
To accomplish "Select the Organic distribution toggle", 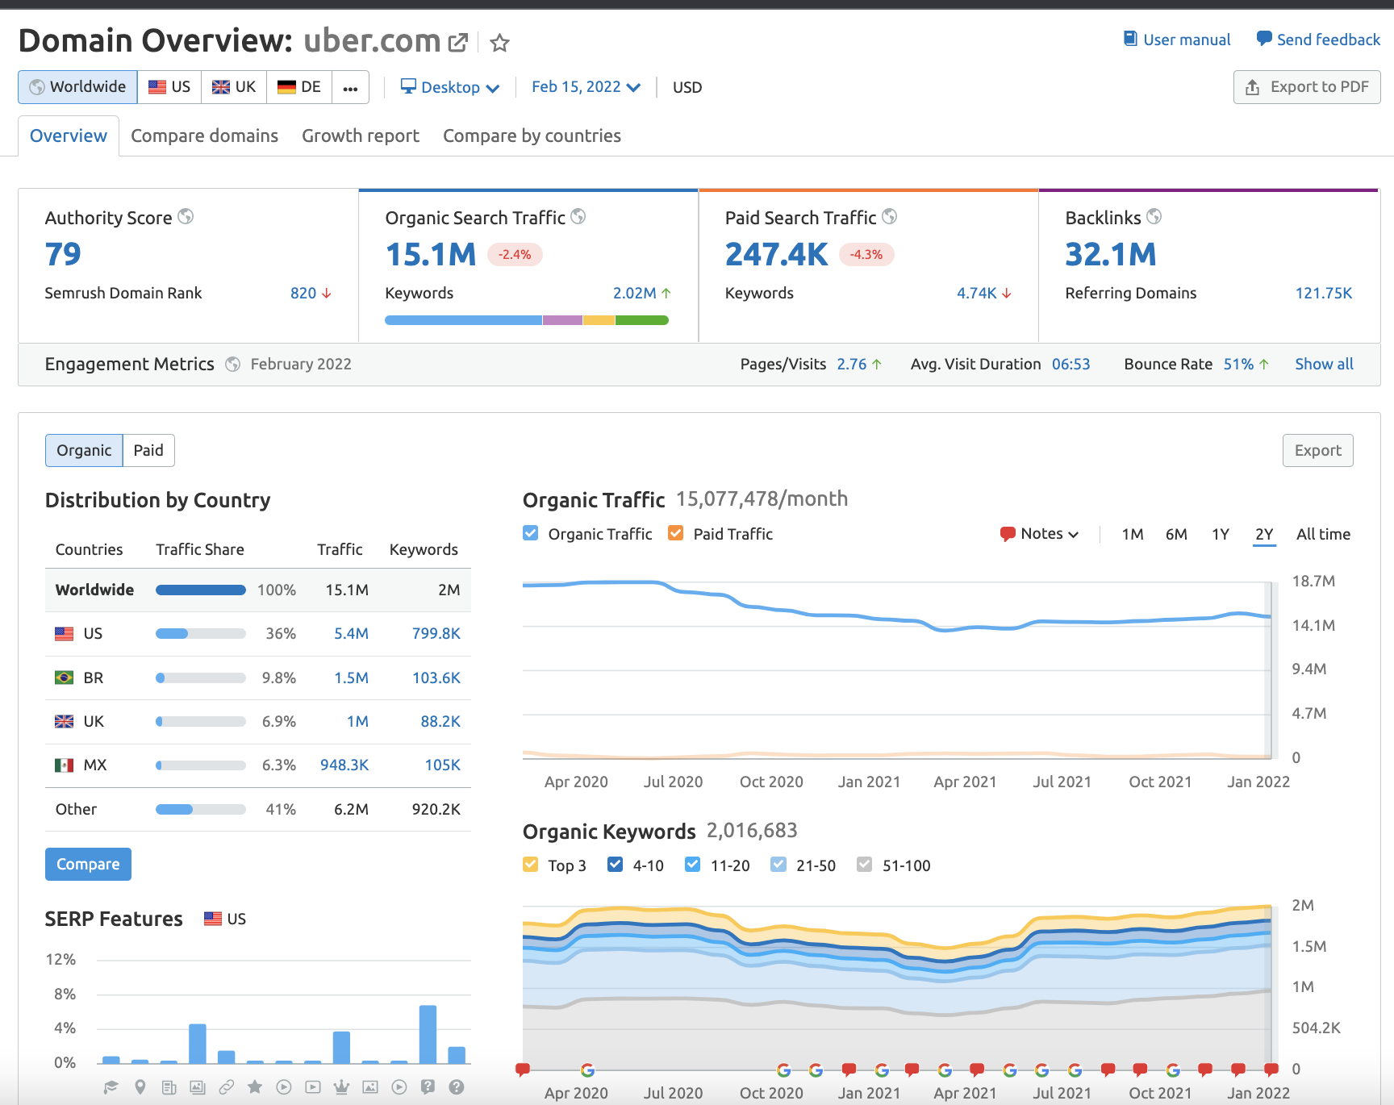I will pyautogui.click(x=84, y=450).
